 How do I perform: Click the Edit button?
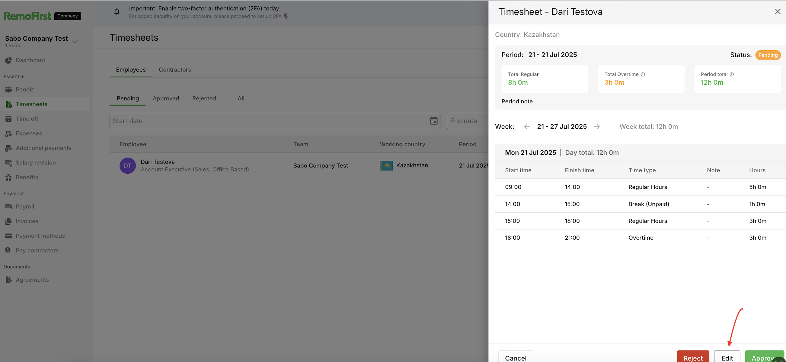coord(727,357)
